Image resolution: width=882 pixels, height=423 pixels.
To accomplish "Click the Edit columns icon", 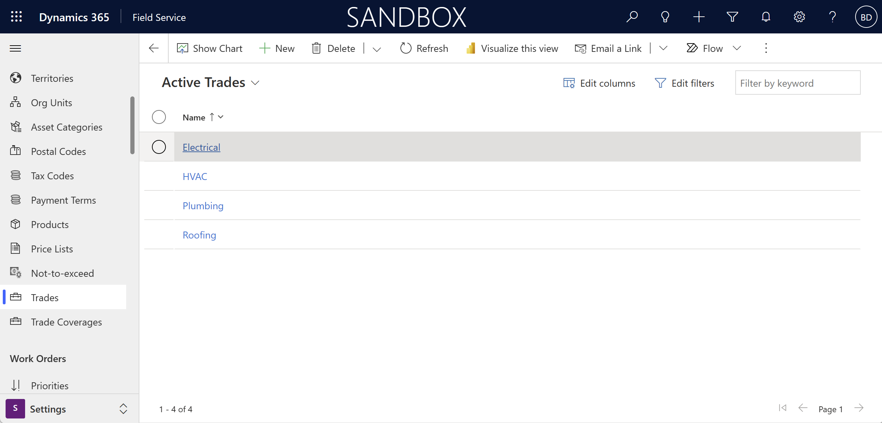I will (x=569, y=83).
